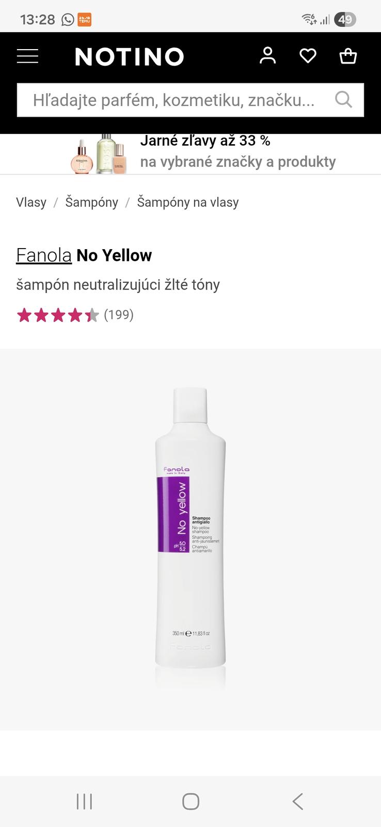Open the star rating reviews
Viewport: 381px width, 827px height.
click(57, 315)
